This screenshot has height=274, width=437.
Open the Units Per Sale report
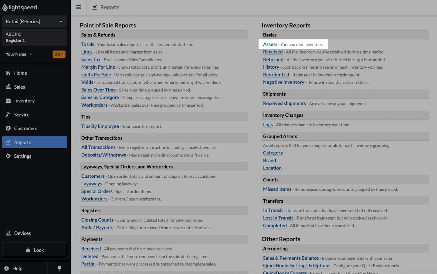pos(96,75)
